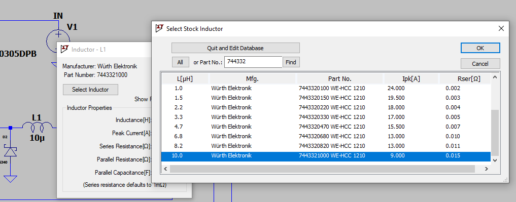This screenshot has width=516, height=202.
Task: Click peak current 19.500 cell
Action: 396,98
